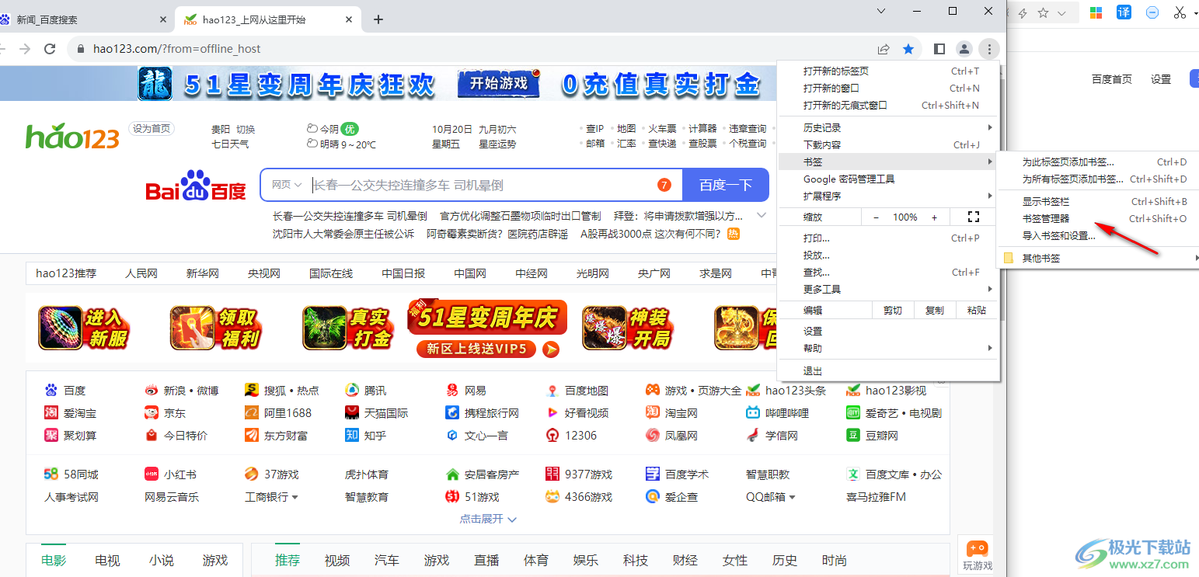
Task: Click 开始游戏 button on banner
Action: coord(498,82)
